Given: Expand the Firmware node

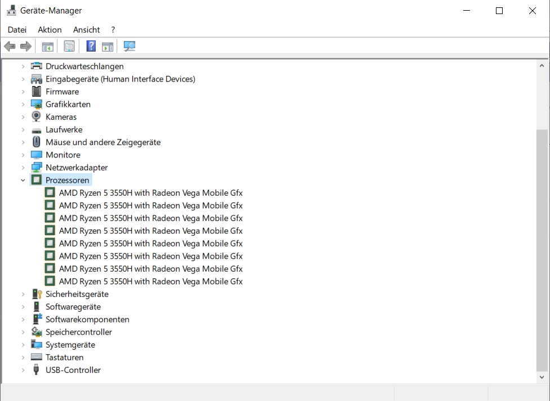Looking at the screenshot, I should (x=23, y=92).
